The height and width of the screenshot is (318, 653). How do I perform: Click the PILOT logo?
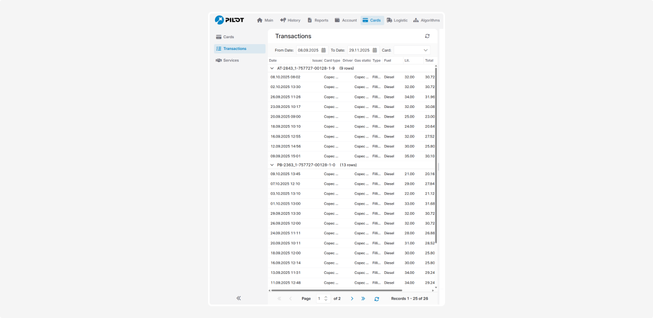point(229,20)
